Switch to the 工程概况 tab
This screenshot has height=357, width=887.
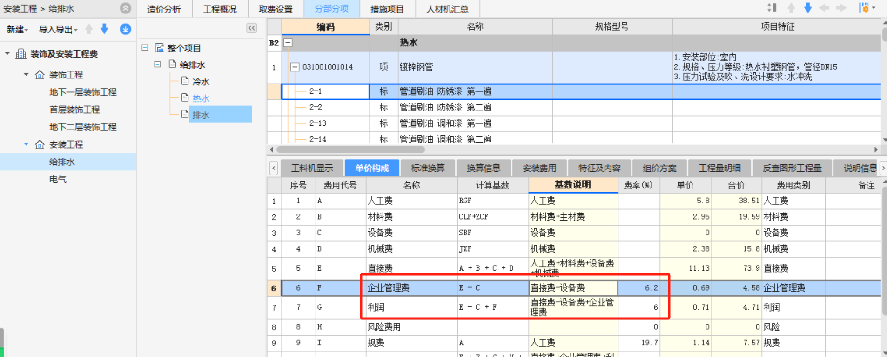coord(220,9)
